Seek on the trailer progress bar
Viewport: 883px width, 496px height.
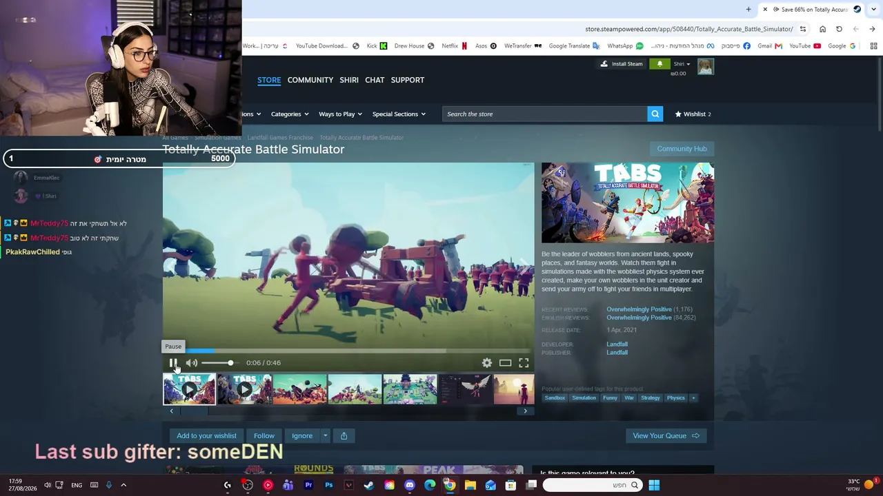pyautogui.click(x=348, y=351)
